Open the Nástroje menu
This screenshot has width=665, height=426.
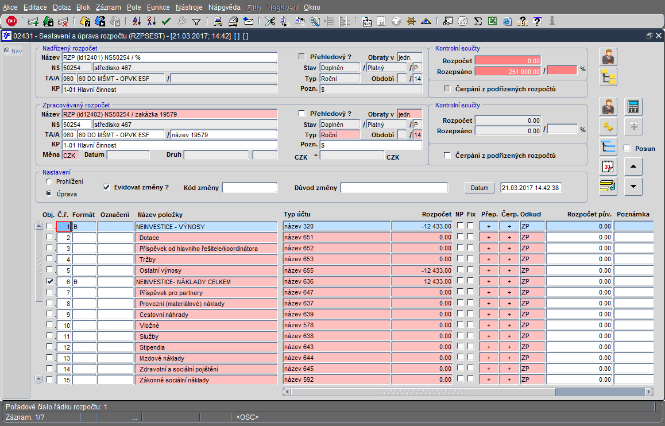coord(190,7)
